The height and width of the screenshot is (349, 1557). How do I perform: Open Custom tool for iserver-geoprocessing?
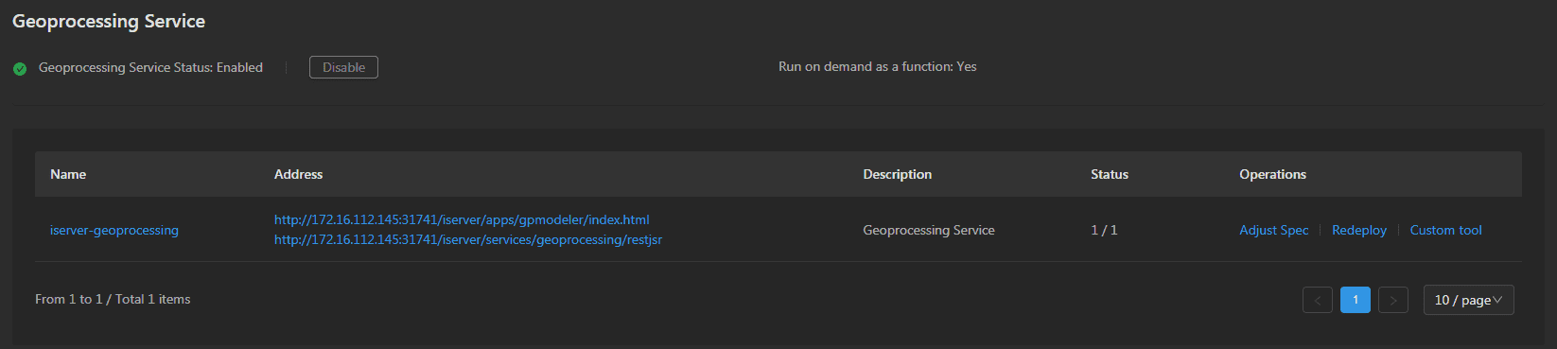1445,230
